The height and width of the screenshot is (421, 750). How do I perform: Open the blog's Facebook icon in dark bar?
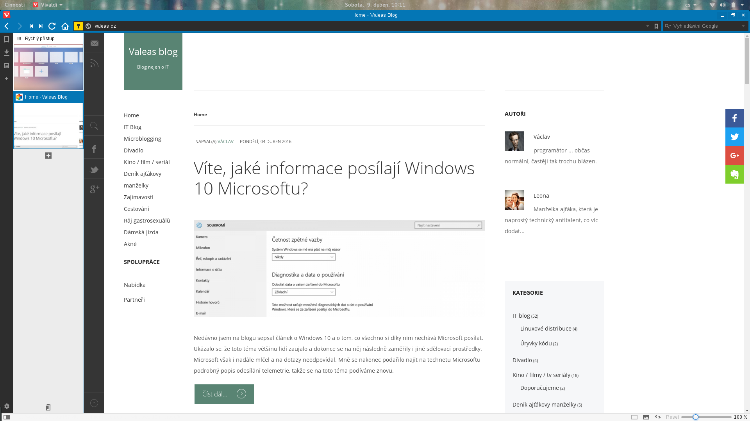tap(94, 149)
